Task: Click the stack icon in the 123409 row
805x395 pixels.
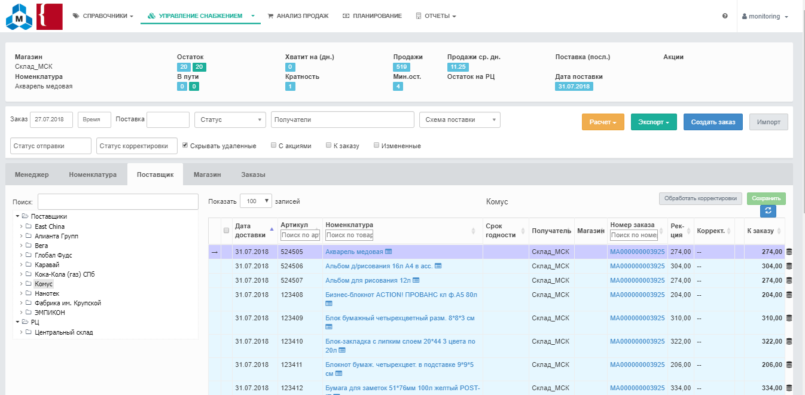Action: click(x=788, y=319)
